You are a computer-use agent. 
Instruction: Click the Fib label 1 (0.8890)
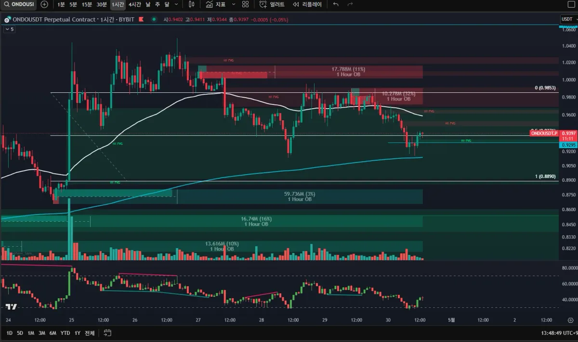(x=546, y=177)
